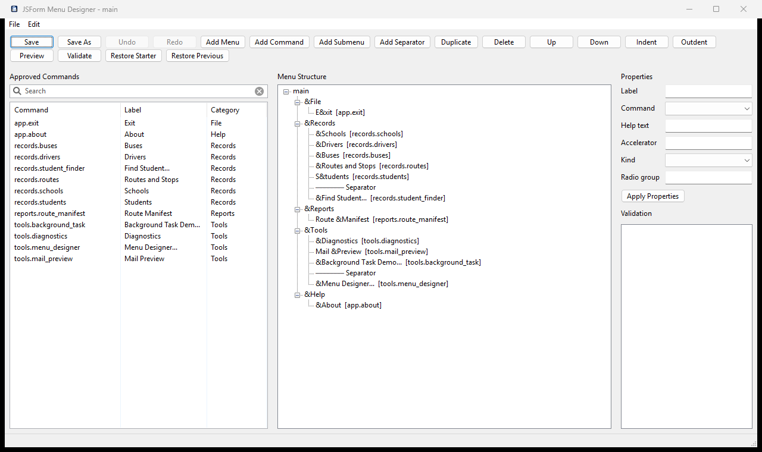Click the Label field in Properties

pos(708,92)
